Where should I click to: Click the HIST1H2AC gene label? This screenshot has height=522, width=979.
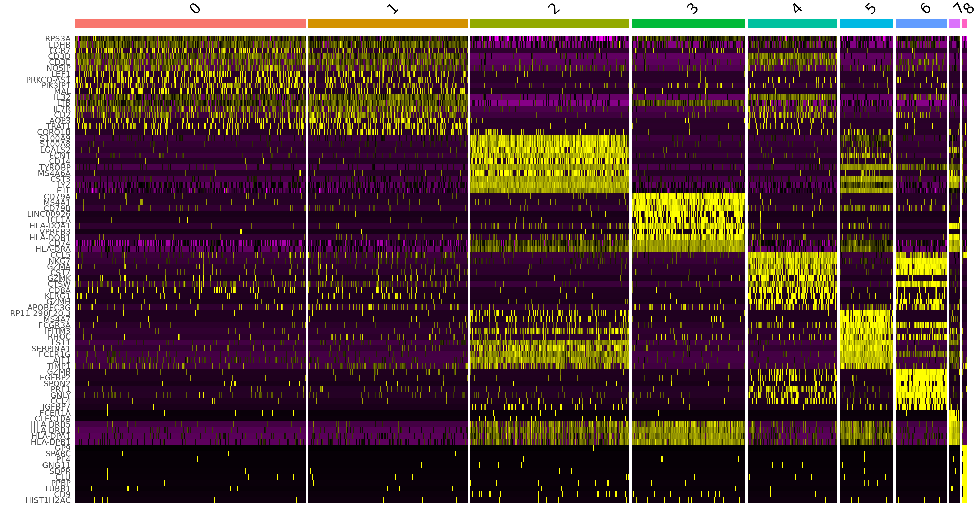pos(48,500)
